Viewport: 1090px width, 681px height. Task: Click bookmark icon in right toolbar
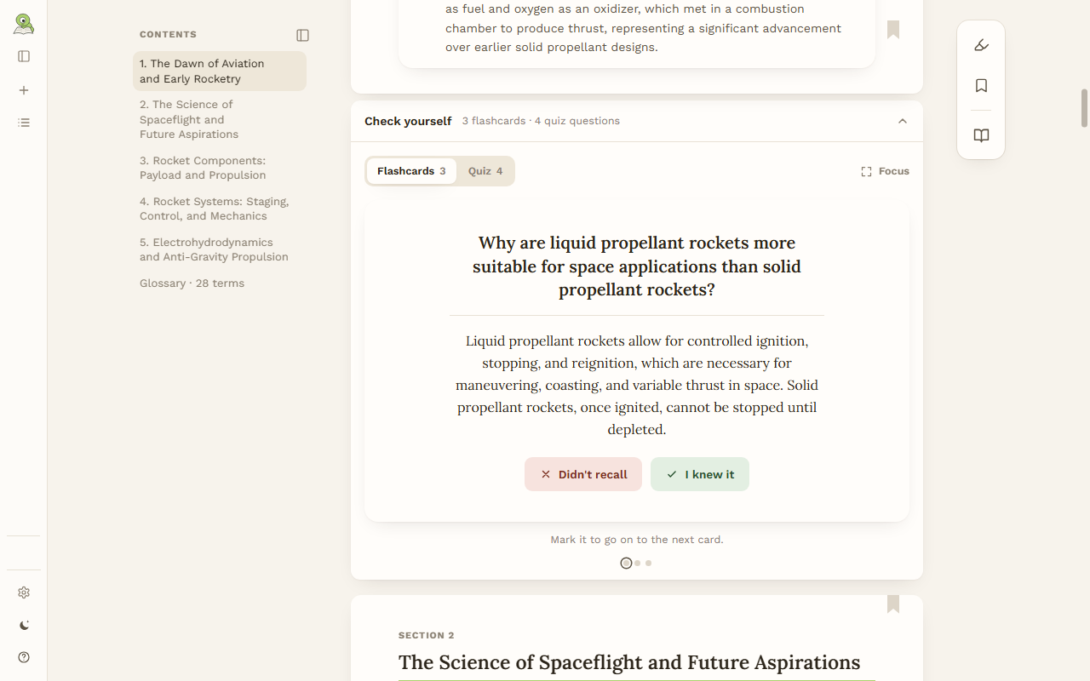click(981, 86)
